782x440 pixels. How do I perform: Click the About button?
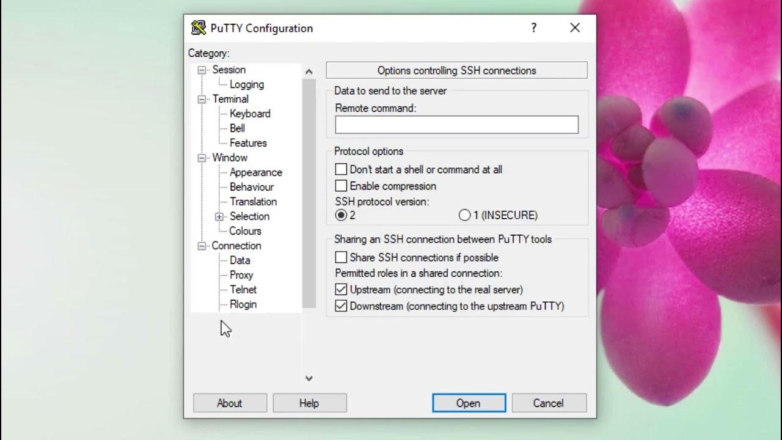(x=230, y=403)
